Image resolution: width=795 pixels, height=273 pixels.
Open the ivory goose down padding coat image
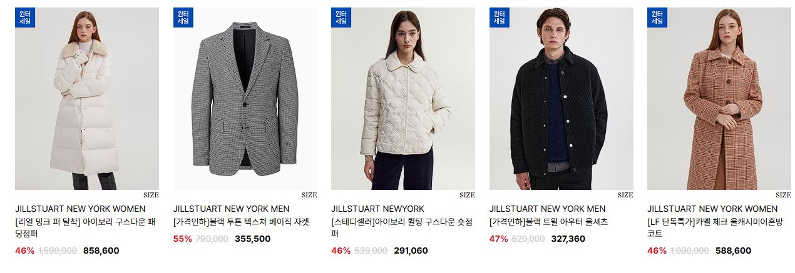coord(87,99)
